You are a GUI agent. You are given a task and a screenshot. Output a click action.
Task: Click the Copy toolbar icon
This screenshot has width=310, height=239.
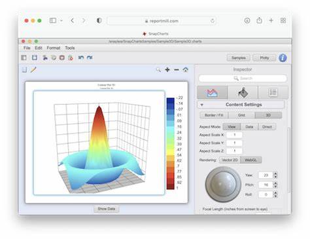tap(54, 58)
